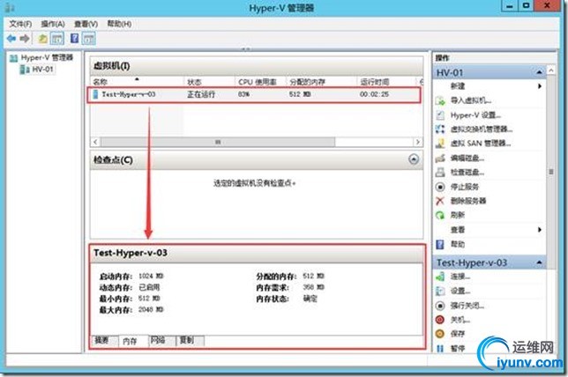Click 导入虚拟机 import virtual machine action
The height and width of the screenshot is (377, 568).
click(x=471, y=100)
